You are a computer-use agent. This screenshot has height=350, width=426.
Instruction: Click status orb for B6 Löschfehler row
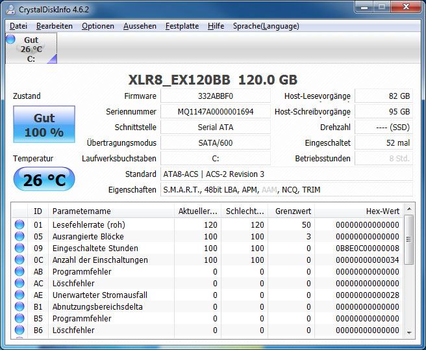tap(19, 330)
